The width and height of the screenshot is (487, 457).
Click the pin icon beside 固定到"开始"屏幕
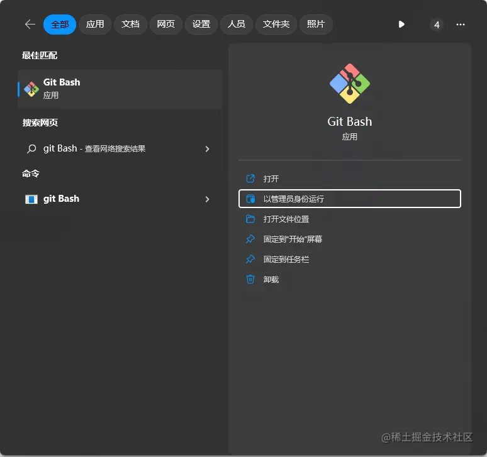250,239
